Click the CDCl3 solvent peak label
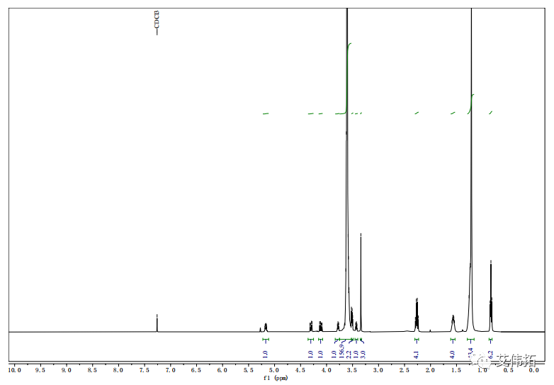Image resolution: width=554 pixels, height=385 pixels. click(x=157, y=22)
